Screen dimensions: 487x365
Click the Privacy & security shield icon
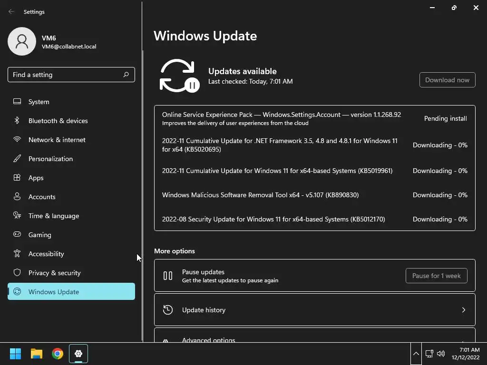(x=17, y=272)
